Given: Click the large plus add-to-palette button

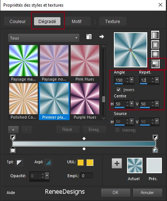Looking at the screenshot, I should click(x=117, y=163).
